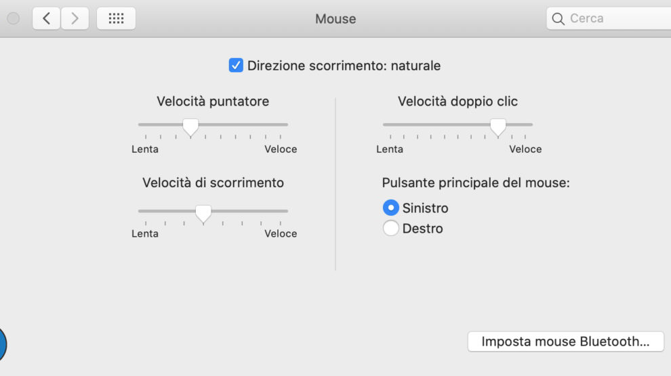Open the Imposta mouse Bluetooth dialog
This screenshot has height=376, width=671.
click(x=565, y=342)
